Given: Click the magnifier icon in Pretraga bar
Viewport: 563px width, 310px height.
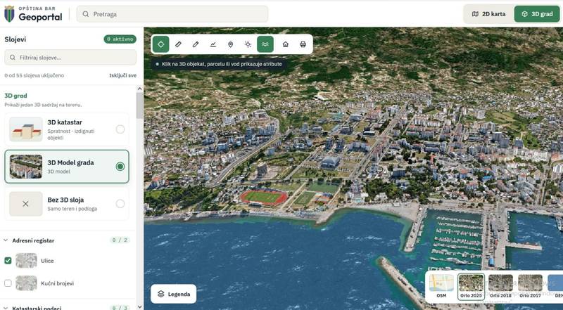Looking at the screenshot, I should click(x=85, y=14).
